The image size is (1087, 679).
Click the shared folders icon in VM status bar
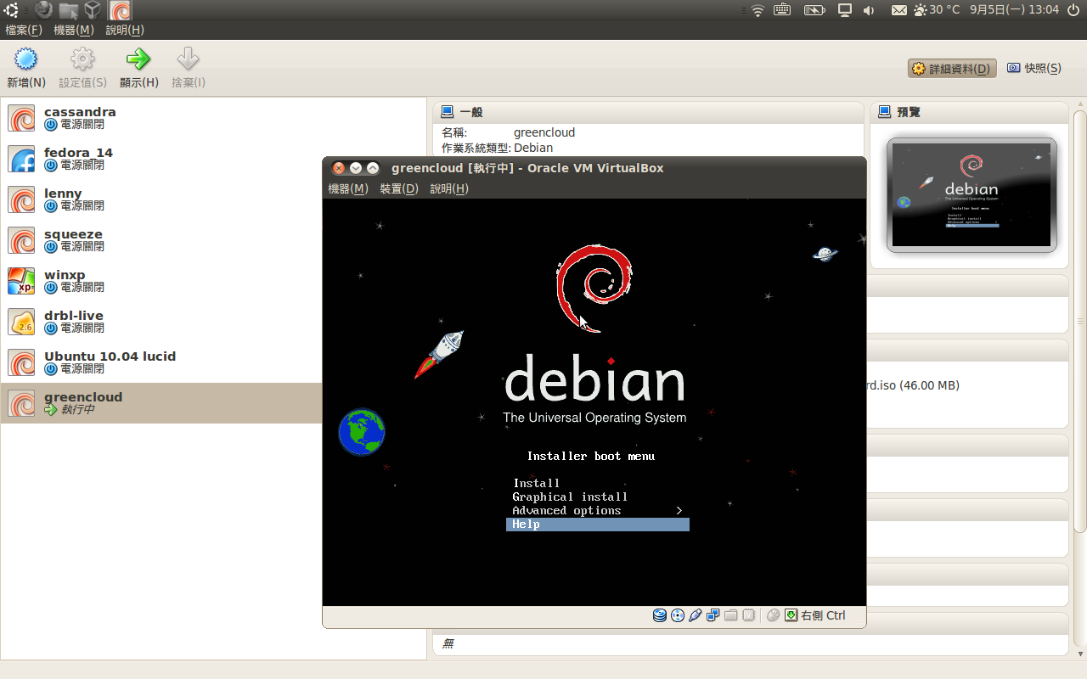point(731,615)
